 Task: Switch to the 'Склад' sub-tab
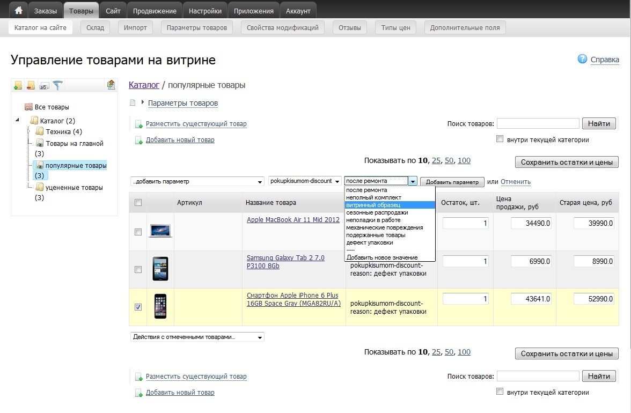click(95, 27)
